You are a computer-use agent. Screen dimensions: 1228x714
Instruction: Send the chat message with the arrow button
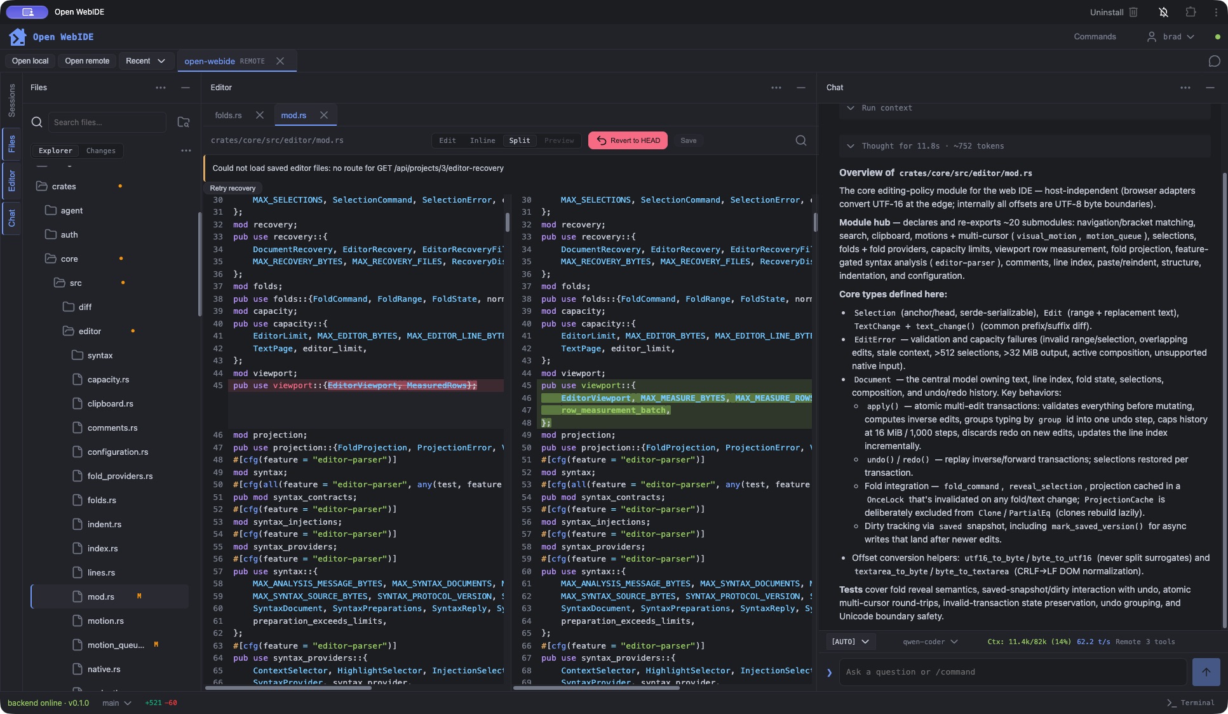pyautogui.click(x=1206, y=672)
